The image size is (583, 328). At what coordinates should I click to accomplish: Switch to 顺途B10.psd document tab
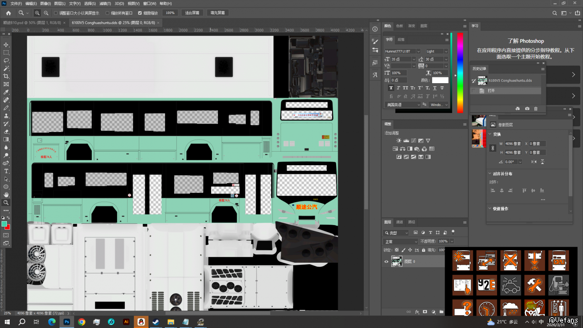coord(32,23)
